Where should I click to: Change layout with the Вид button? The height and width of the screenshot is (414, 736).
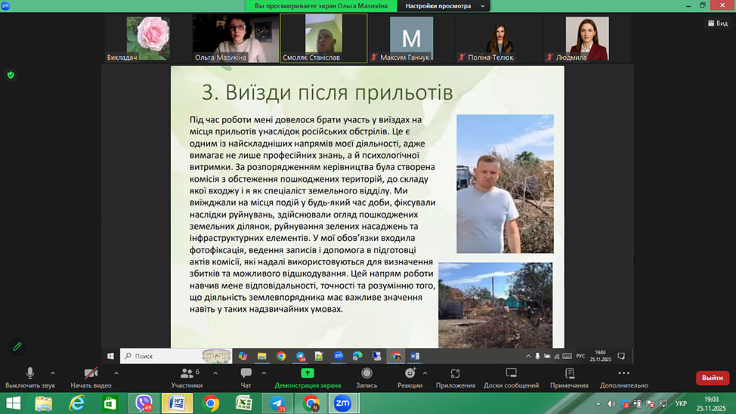click(x=717, y=23)
